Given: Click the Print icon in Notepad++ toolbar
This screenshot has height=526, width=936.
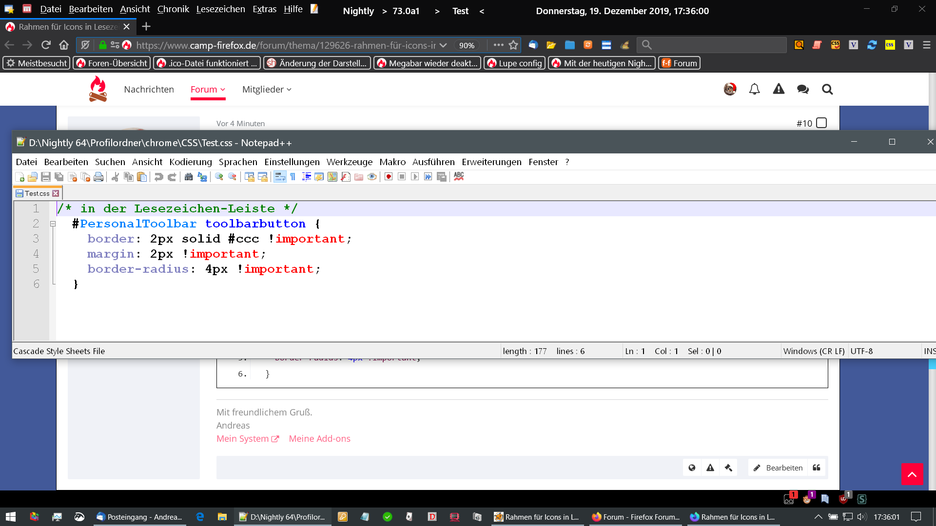Looking at the screenshot, I should pyautogui.click(x=98, y=177).
